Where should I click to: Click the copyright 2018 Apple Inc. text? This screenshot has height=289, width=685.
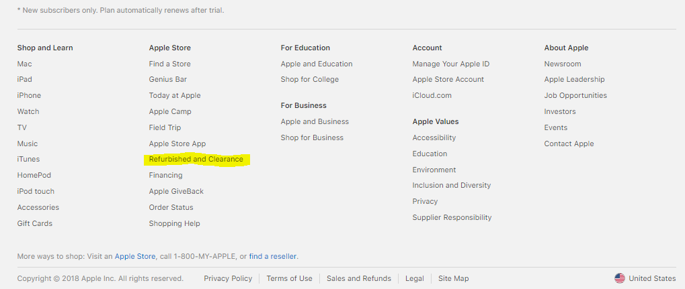pyautogui.click(x=100, y=278)
